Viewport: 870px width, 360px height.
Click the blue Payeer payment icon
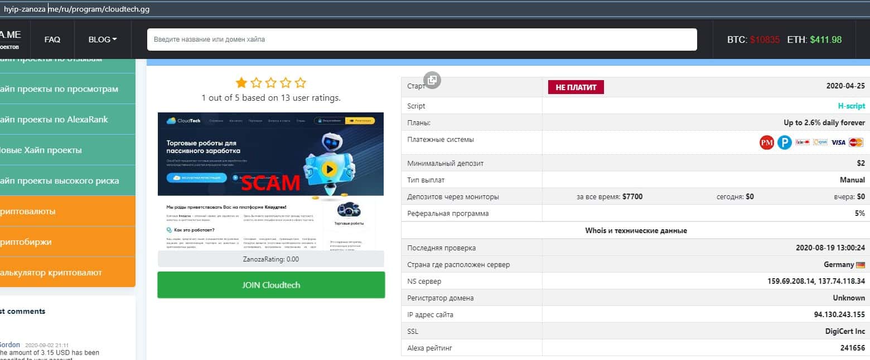[785, 142]
